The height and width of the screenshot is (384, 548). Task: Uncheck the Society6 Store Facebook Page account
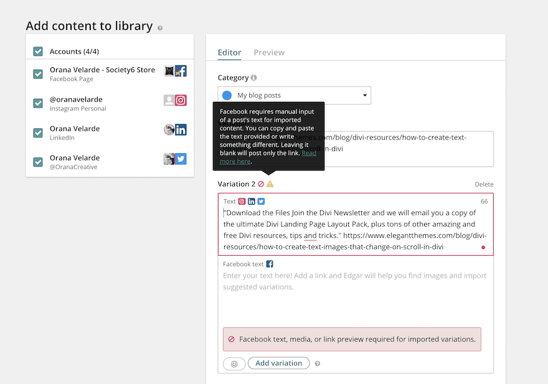pos(38,74)
